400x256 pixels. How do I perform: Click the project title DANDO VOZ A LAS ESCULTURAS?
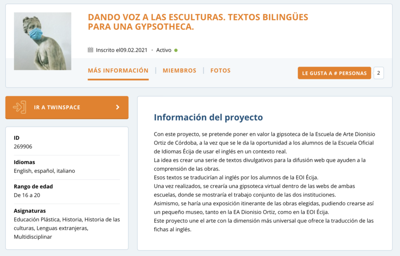pyautogui.click(x=198, y=22)
